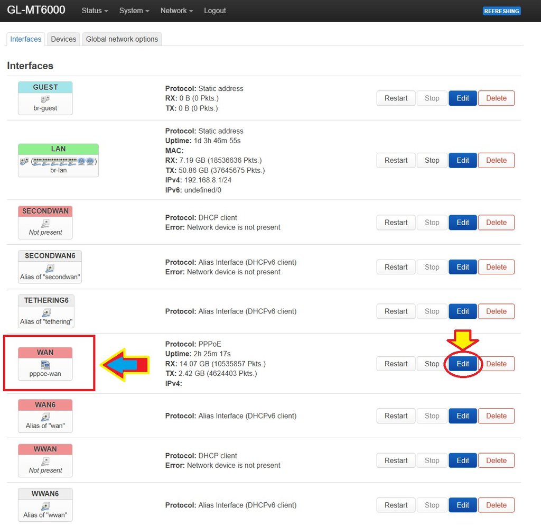Click the SECONDWAN6 alias interface icon

pos(50,268)
